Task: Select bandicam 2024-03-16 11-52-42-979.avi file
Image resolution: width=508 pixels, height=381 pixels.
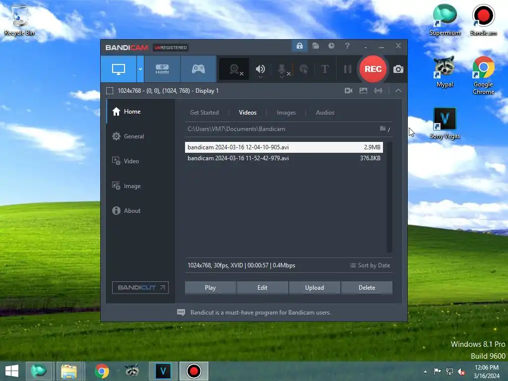Action: pos(284,158)
